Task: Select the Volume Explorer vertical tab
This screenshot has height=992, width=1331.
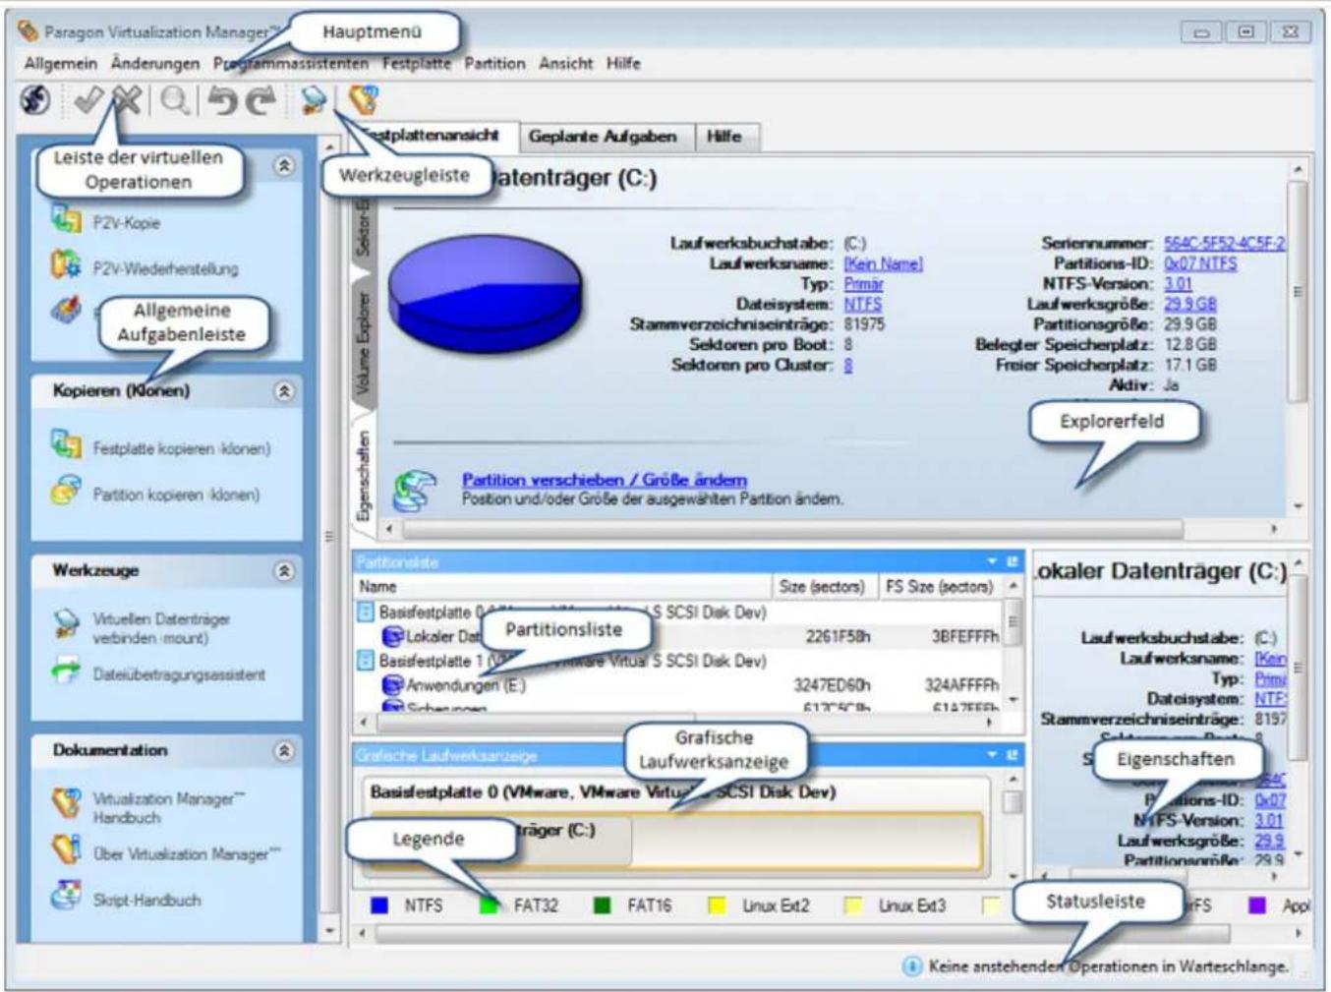Action: [363, 342]
